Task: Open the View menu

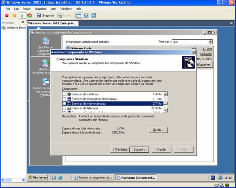Action: [53, 9]
